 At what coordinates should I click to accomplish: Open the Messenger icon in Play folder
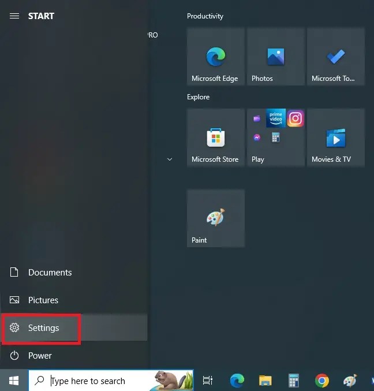[x=257, y=137]
